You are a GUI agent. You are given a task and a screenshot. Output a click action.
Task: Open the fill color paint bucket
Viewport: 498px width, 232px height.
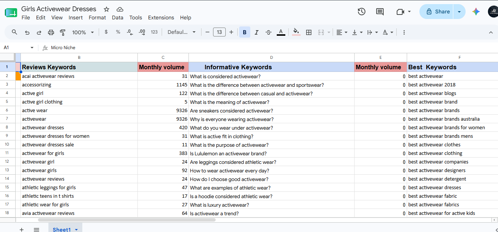point(296,32)
